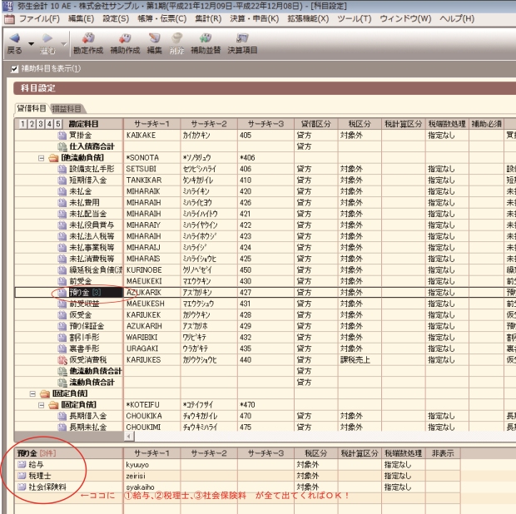Show tree level 1
This screenshot has height=514, width=516.
22,124
